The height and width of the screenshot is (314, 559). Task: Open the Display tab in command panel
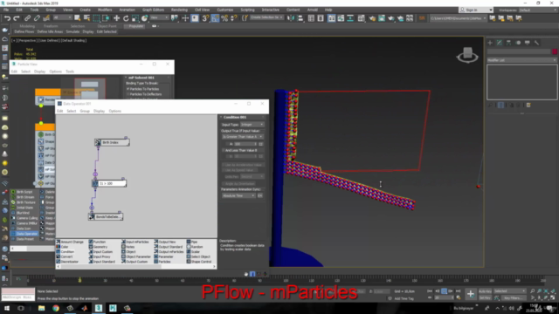point(528,43)
